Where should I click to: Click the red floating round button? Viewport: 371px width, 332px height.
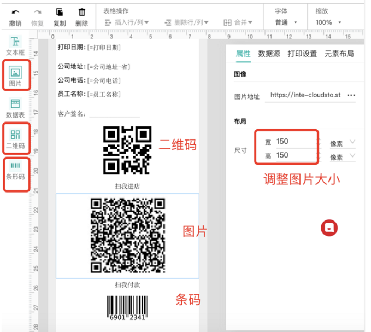pyautogui.click(x=329, y=228)
